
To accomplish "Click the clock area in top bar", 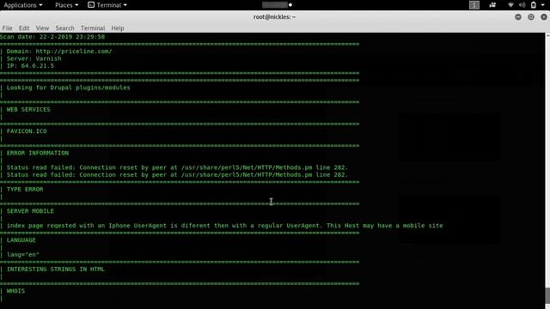I will [x=277, y=5].
